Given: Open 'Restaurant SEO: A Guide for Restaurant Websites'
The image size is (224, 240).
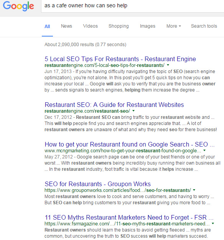Looking at the screenshot, I should point(114,105).
